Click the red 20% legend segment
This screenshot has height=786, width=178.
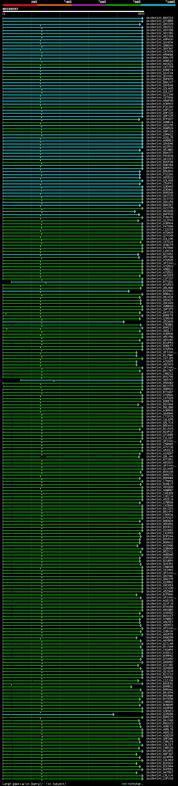coord(20,5)
